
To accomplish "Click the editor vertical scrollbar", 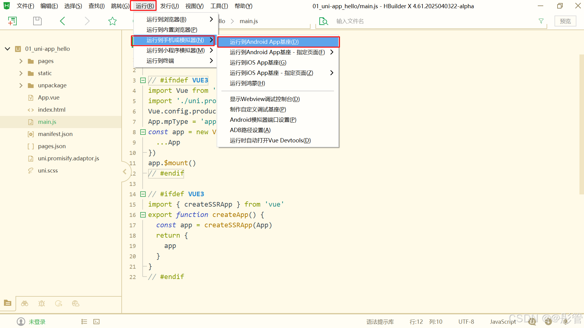I will pyautogui.click(x=581, y=124).
